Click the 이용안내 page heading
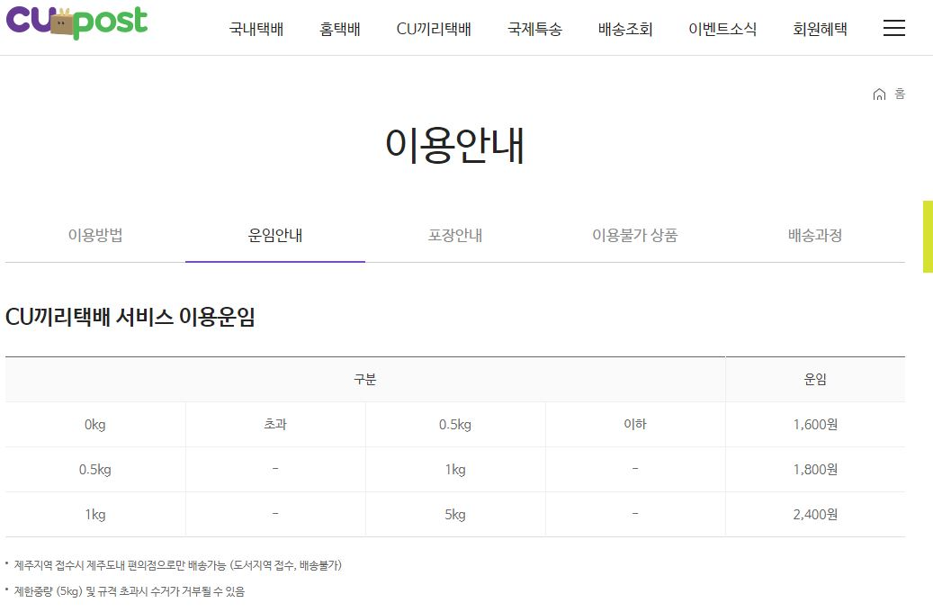This screenshot has width=933, height=612. (x=454, y=145)
